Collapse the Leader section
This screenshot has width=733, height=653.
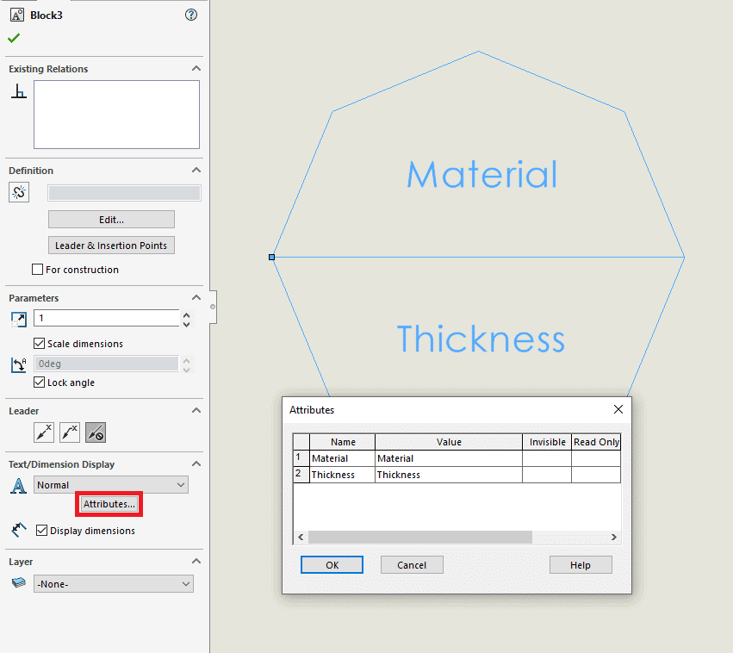click(196, 410)
